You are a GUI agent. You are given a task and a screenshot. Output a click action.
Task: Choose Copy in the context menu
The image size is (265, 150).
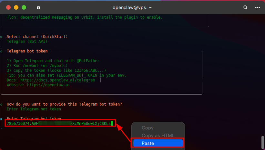[x=148, y=128]
